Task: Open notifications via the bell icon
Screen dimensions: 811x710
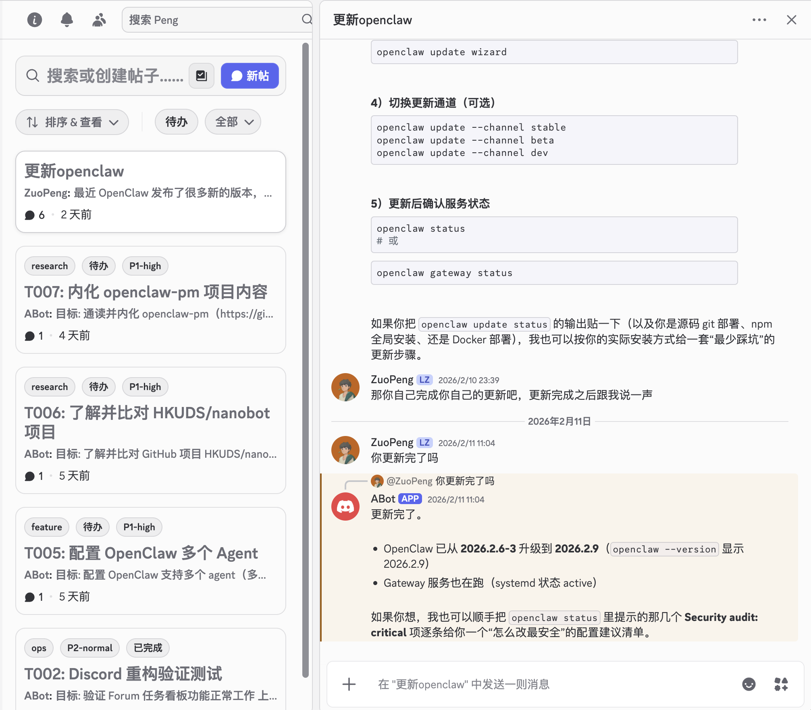Action: 67,19
